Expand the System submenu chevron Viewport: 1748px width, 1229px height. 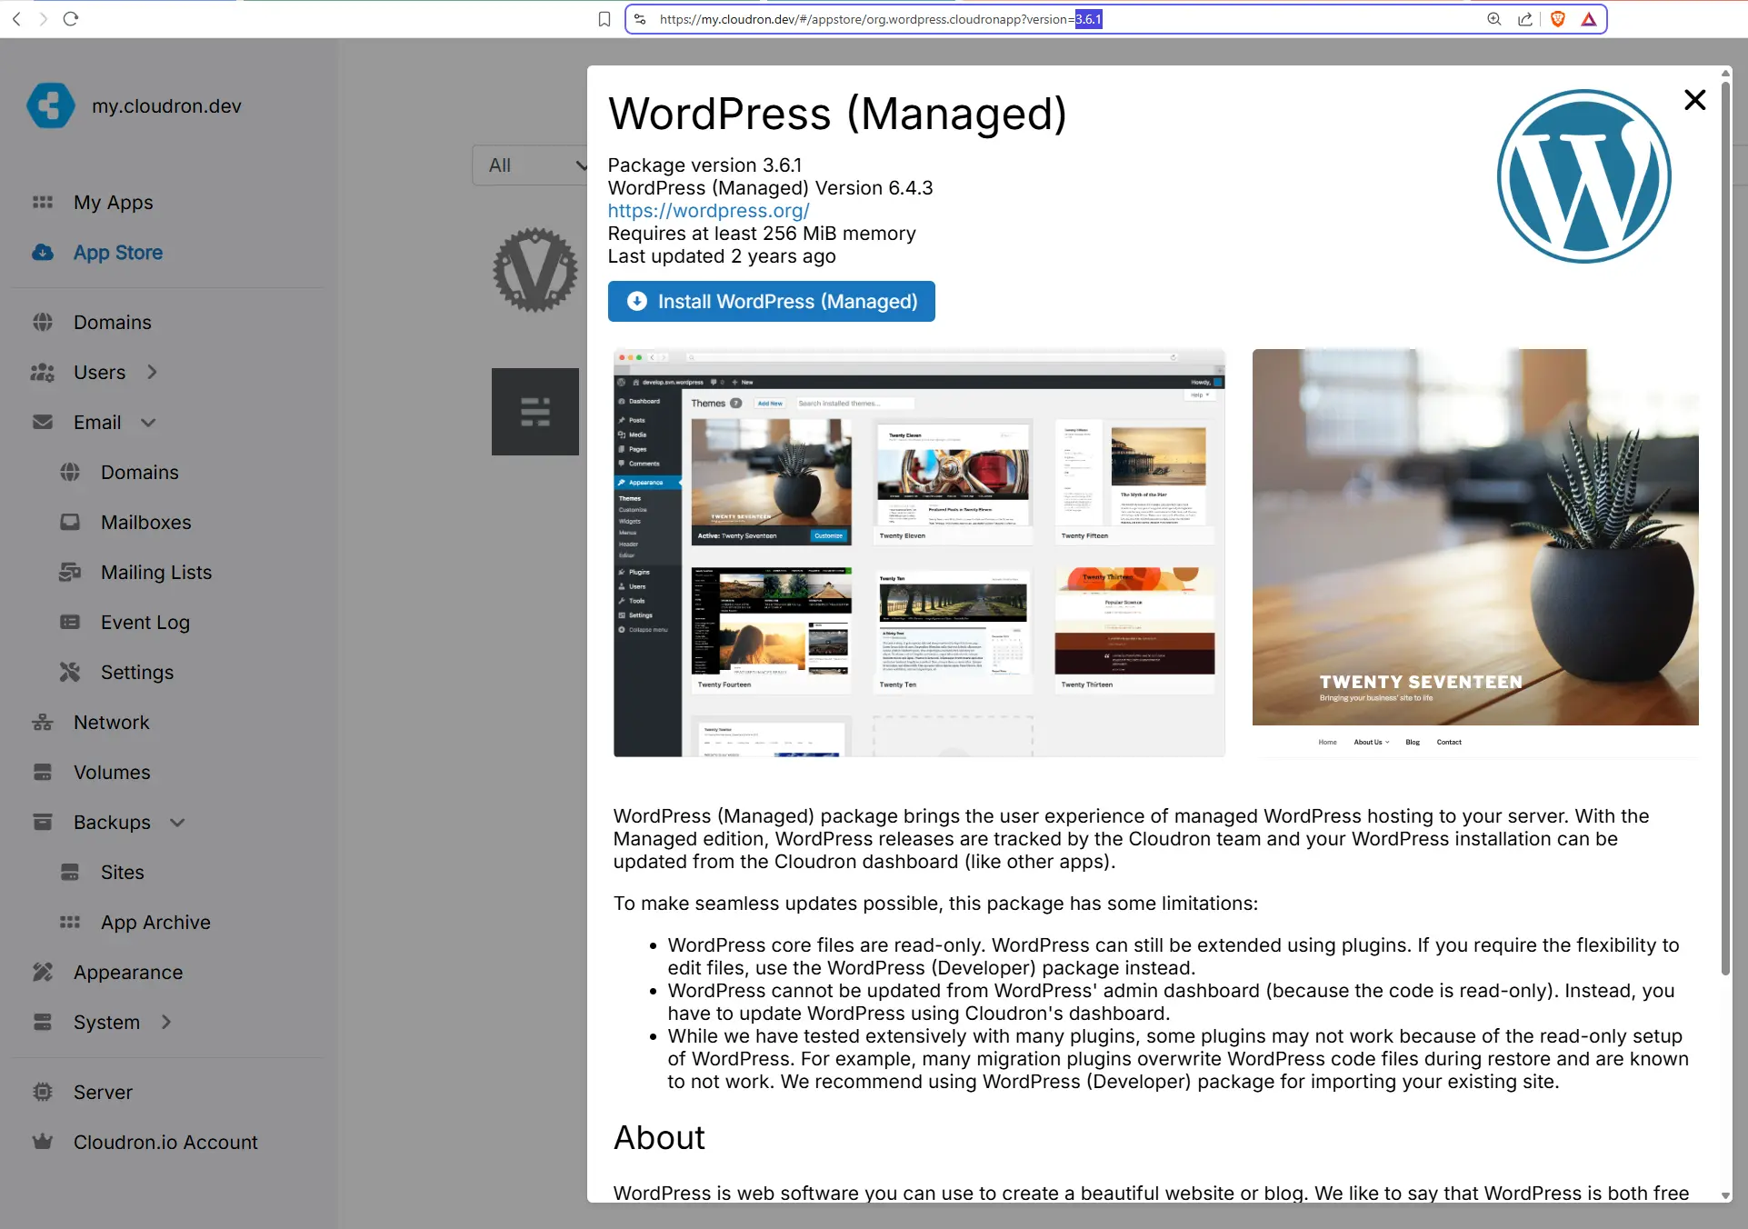[166, 1022]
